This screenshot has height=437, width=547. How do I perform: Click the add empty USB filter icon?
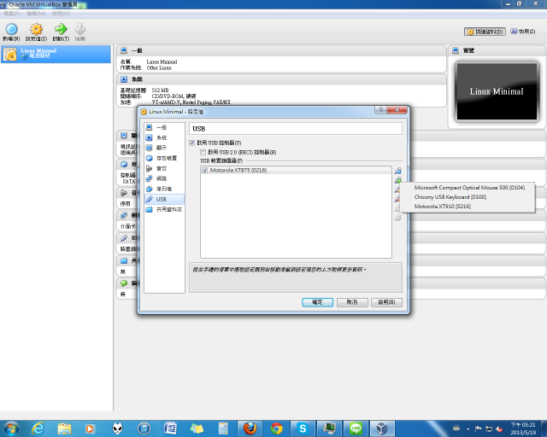tap(398, 171)
